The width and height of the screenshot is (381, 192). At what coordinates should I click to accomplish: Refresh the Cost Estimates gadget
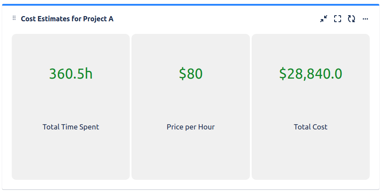point(351,19)
